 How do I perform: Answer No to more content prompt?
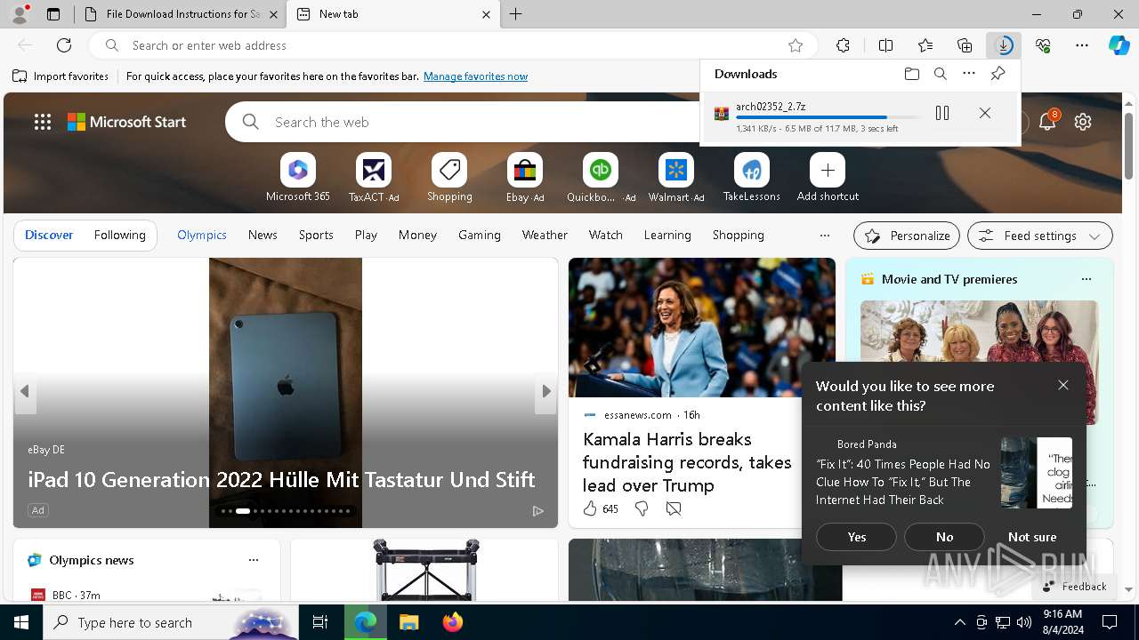pos(944,537)
